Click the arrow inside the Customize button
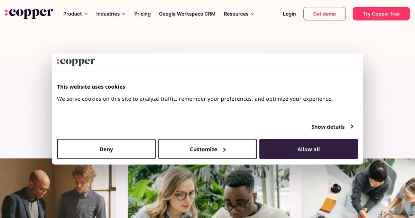Screen dimensions: 415x218 click(224, 150)
